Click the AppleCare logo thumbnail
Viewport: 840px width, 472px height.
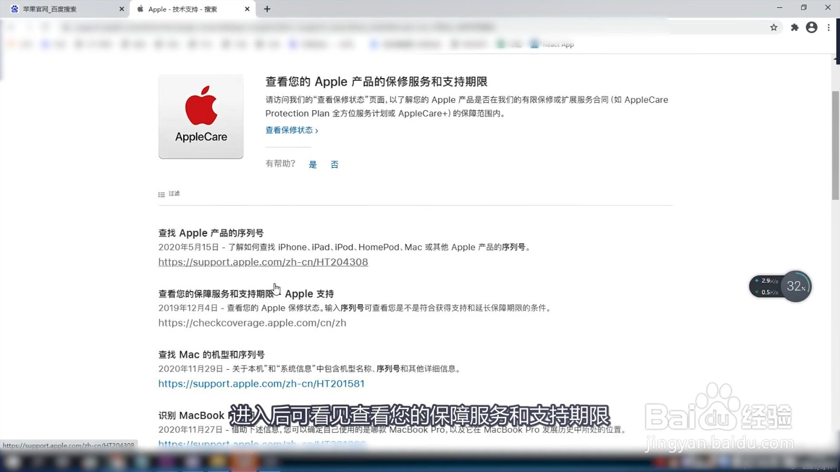pyautogui.click(x=201, y=116)
